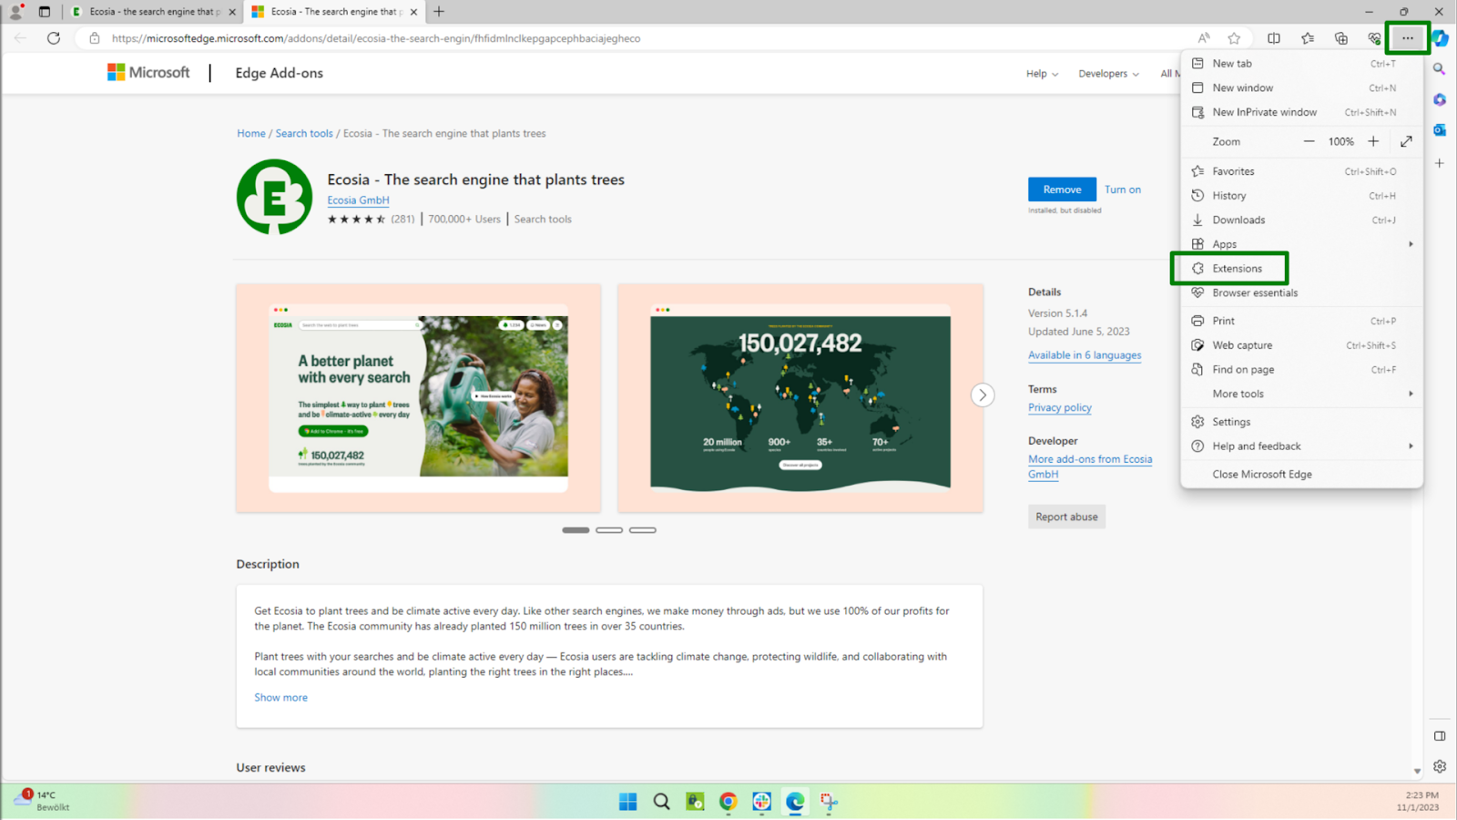Open Snipping Tool from taskbar

tap(829, 802)
